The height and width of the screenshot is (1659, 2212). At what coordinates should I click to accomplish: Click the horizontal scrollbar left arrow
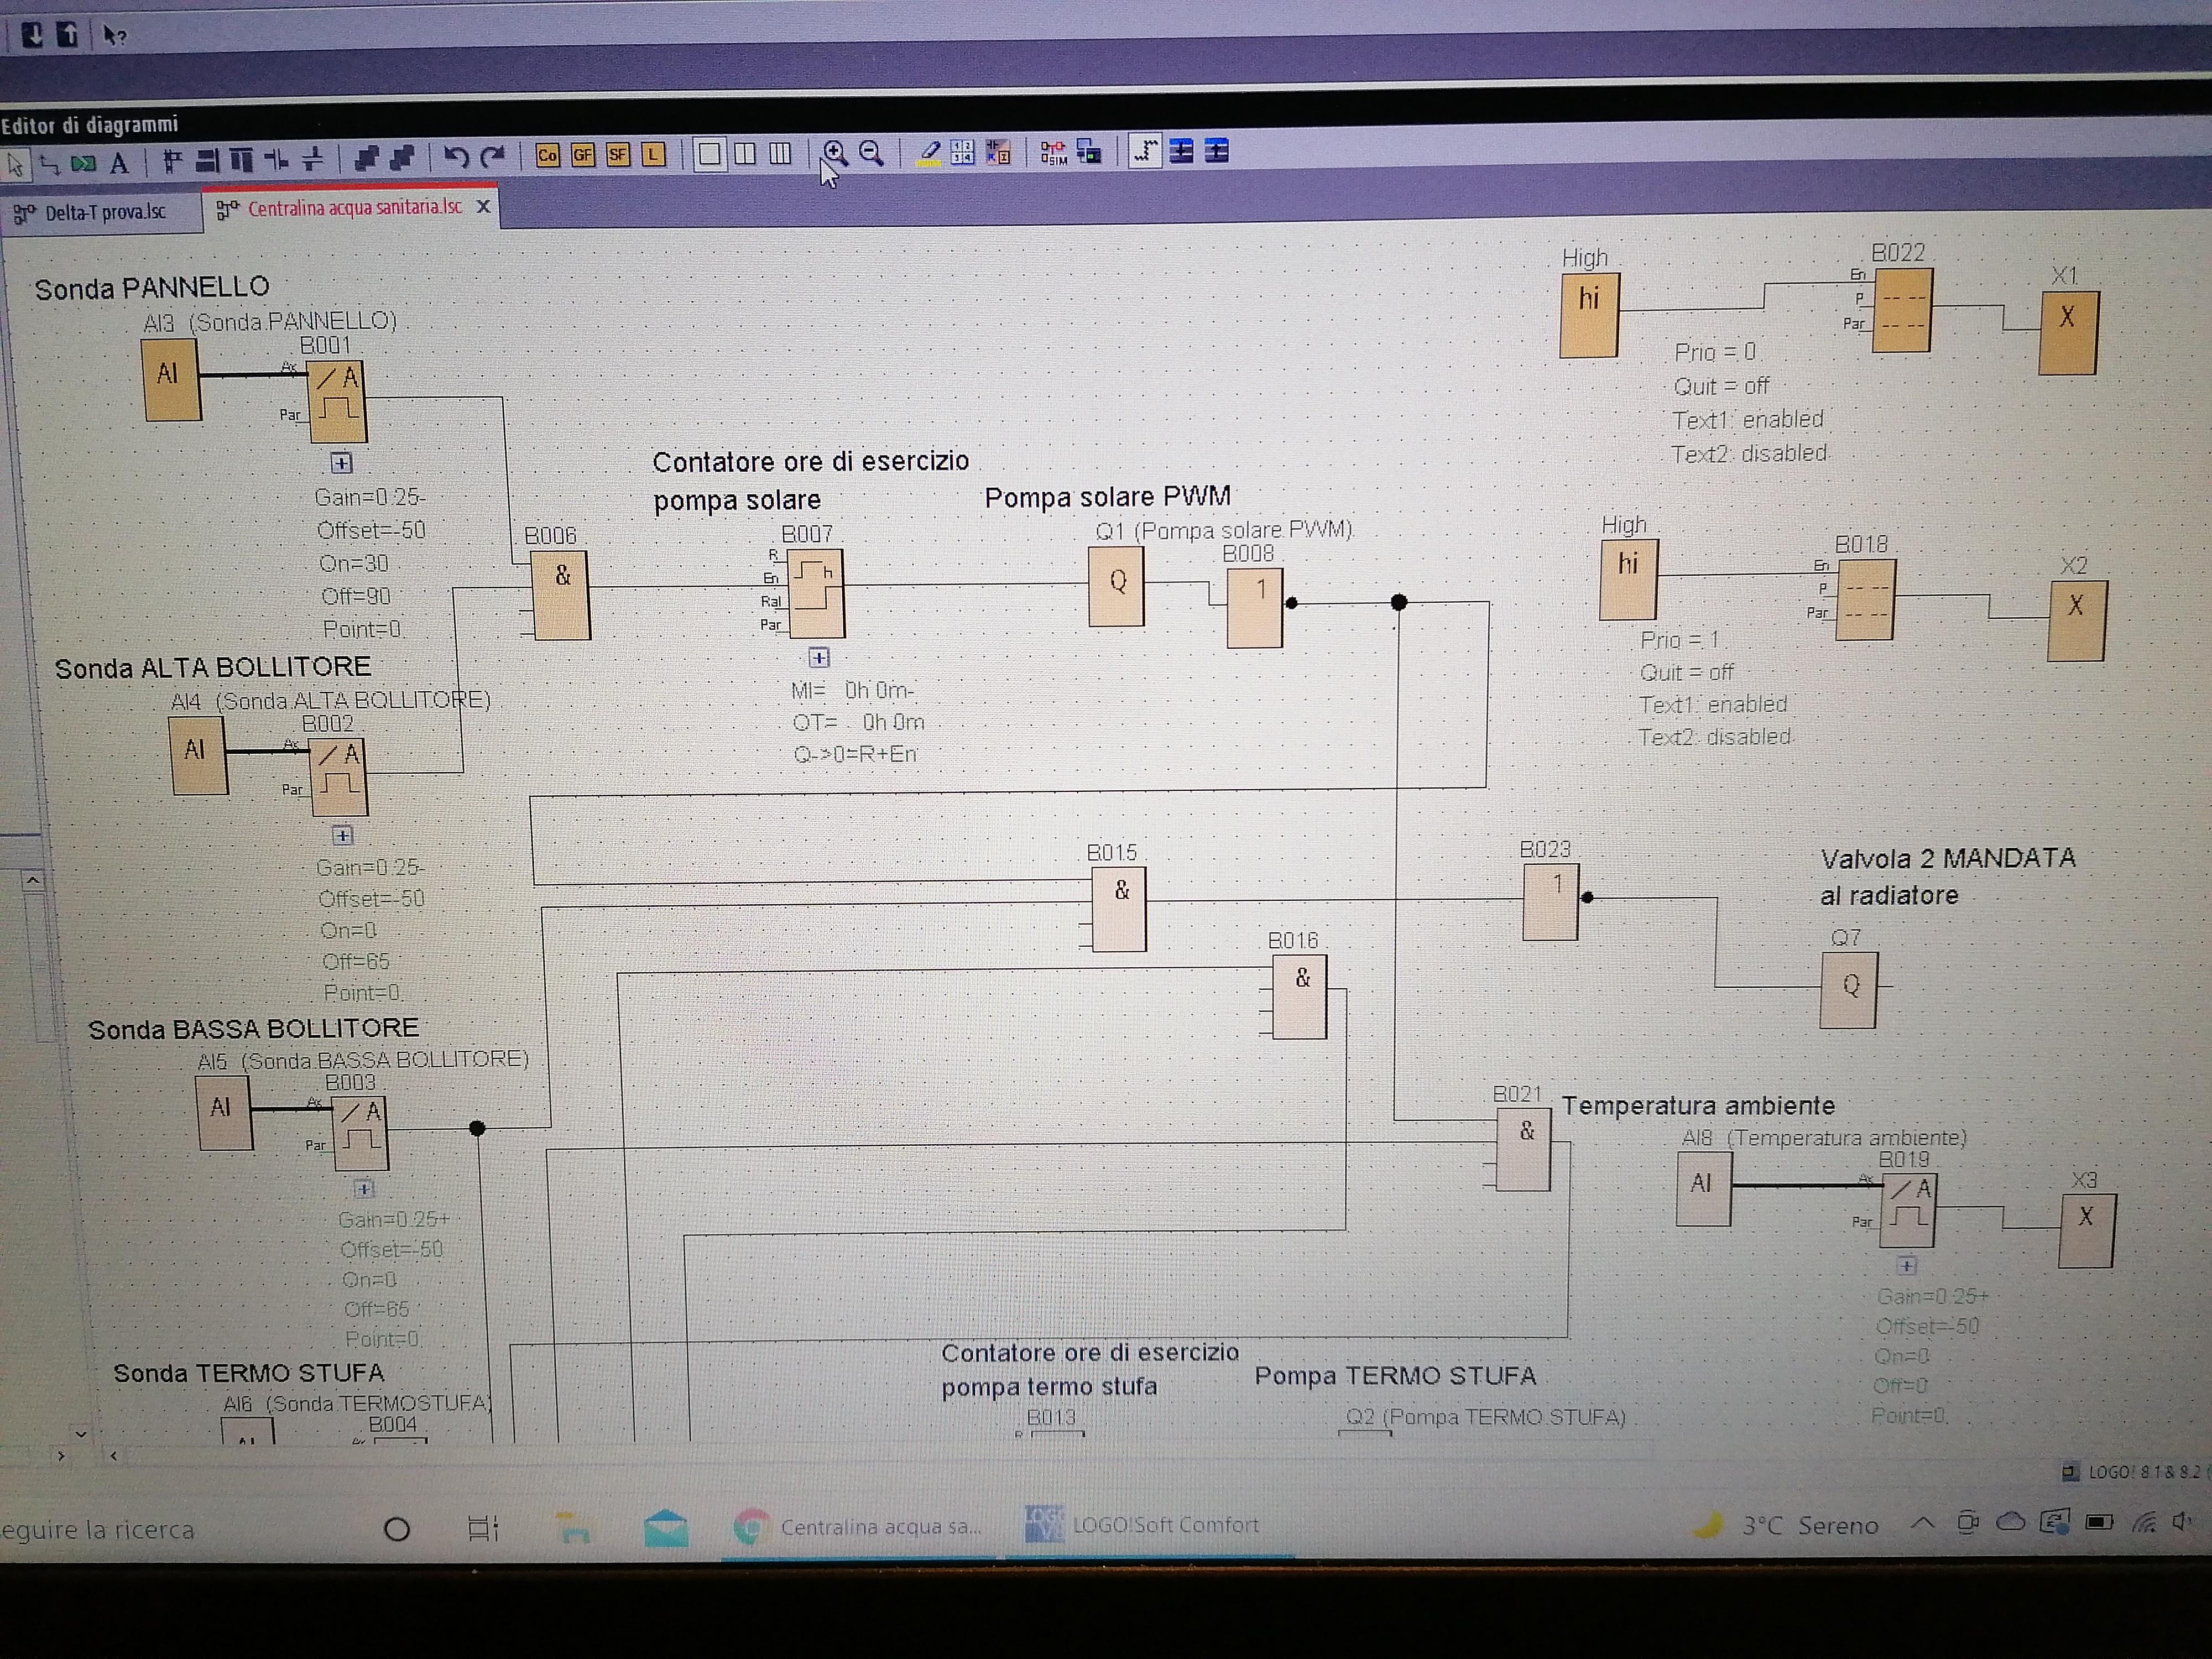pos(114,1456)
